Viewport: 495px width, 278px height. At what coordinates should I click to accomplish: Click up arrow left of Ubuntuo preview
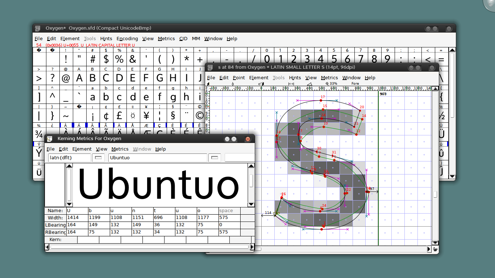point(69,166)
